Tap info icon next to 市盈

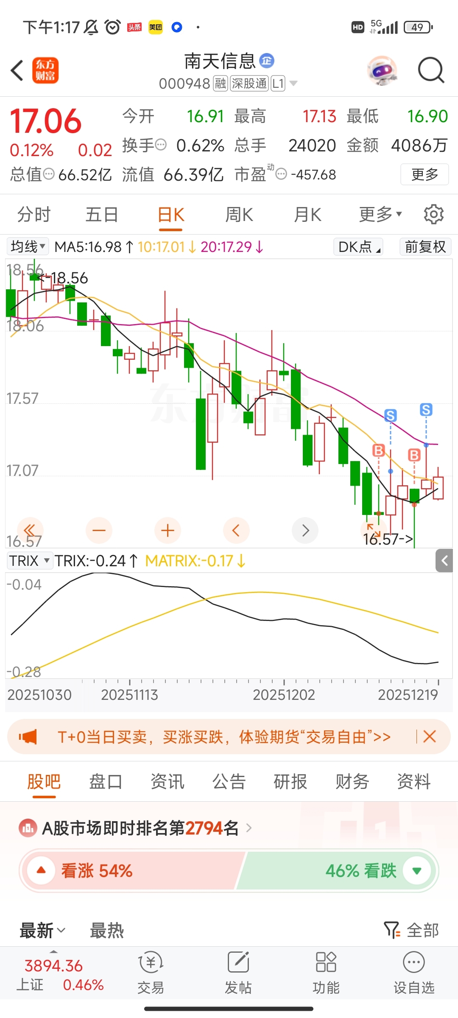point(281,174)
